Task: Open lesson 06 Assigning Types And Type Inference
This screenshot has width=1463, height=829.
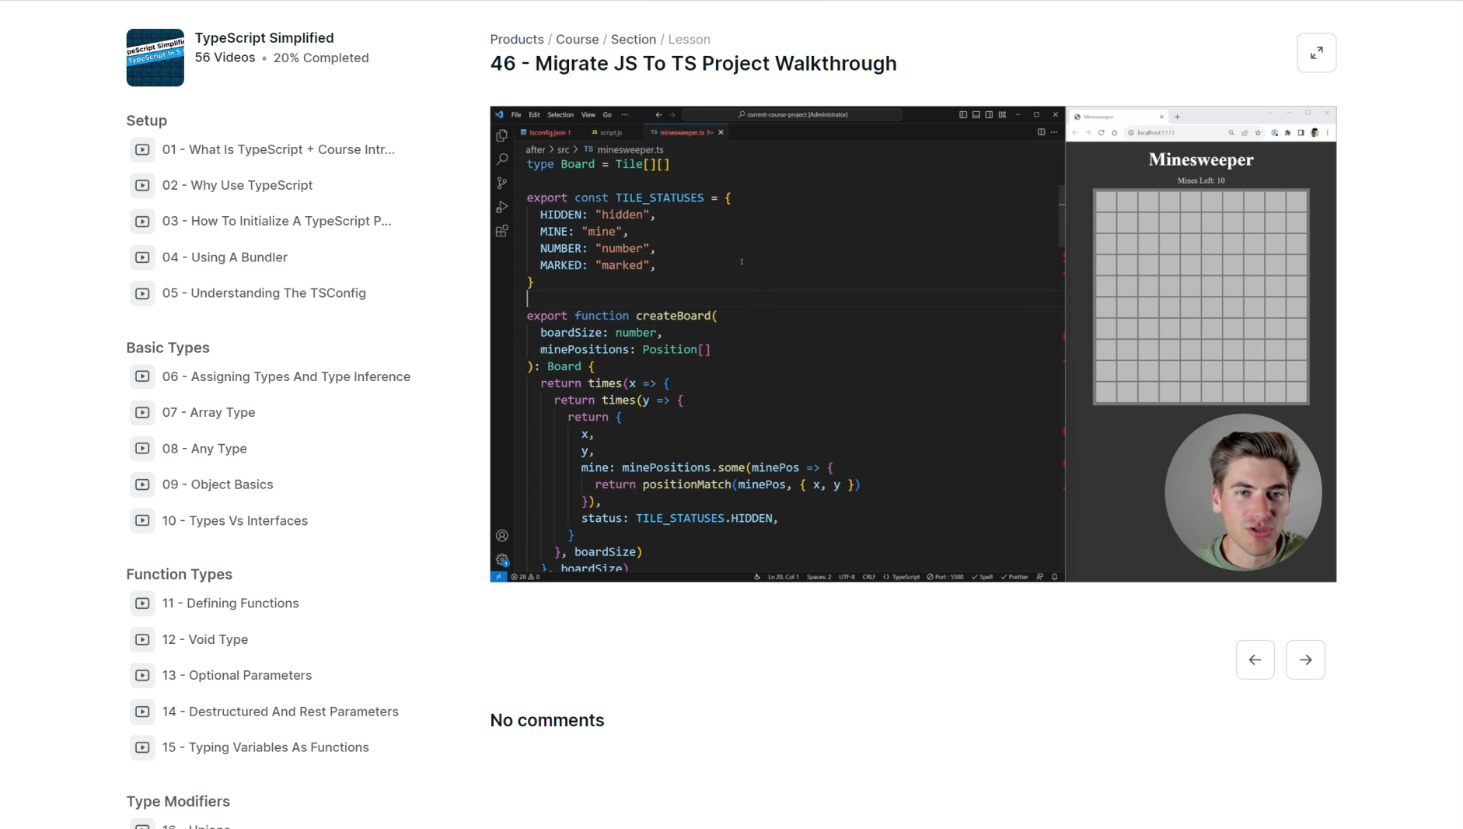Action: pyautogui.click(x=285, y=376)
